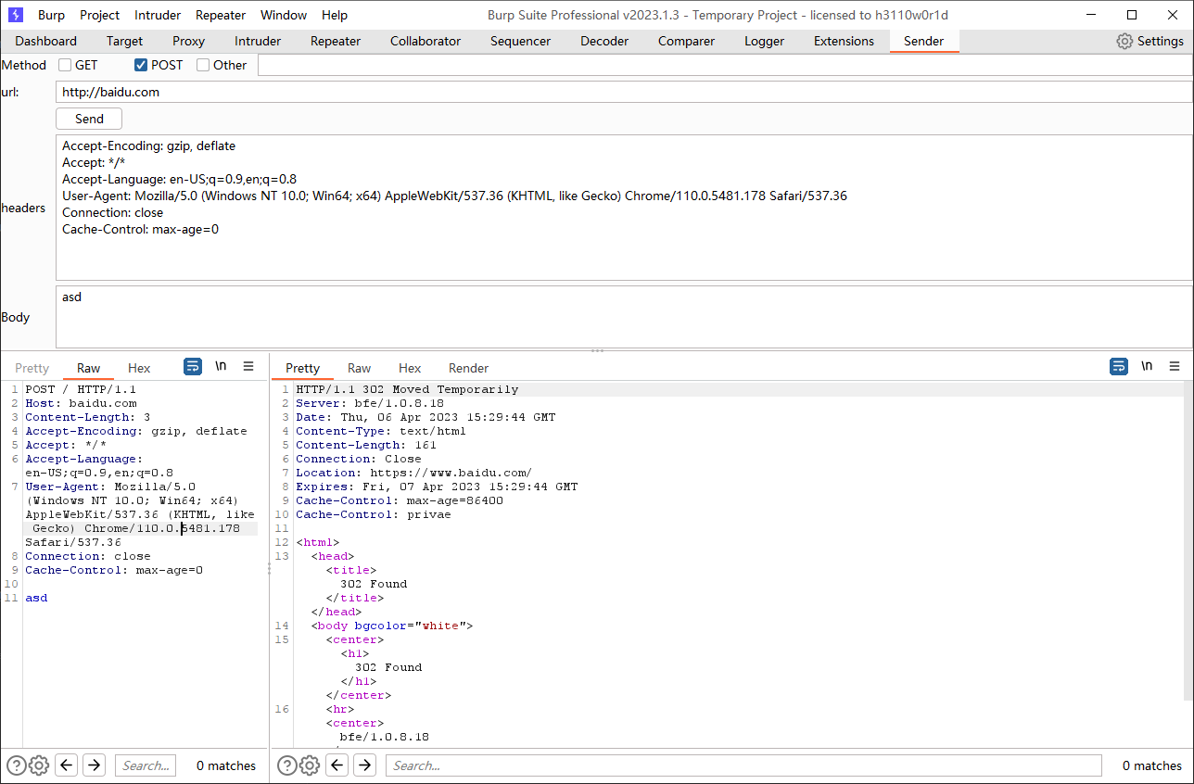
Task: Switch to the Target tab
Action: pos(124,41)
